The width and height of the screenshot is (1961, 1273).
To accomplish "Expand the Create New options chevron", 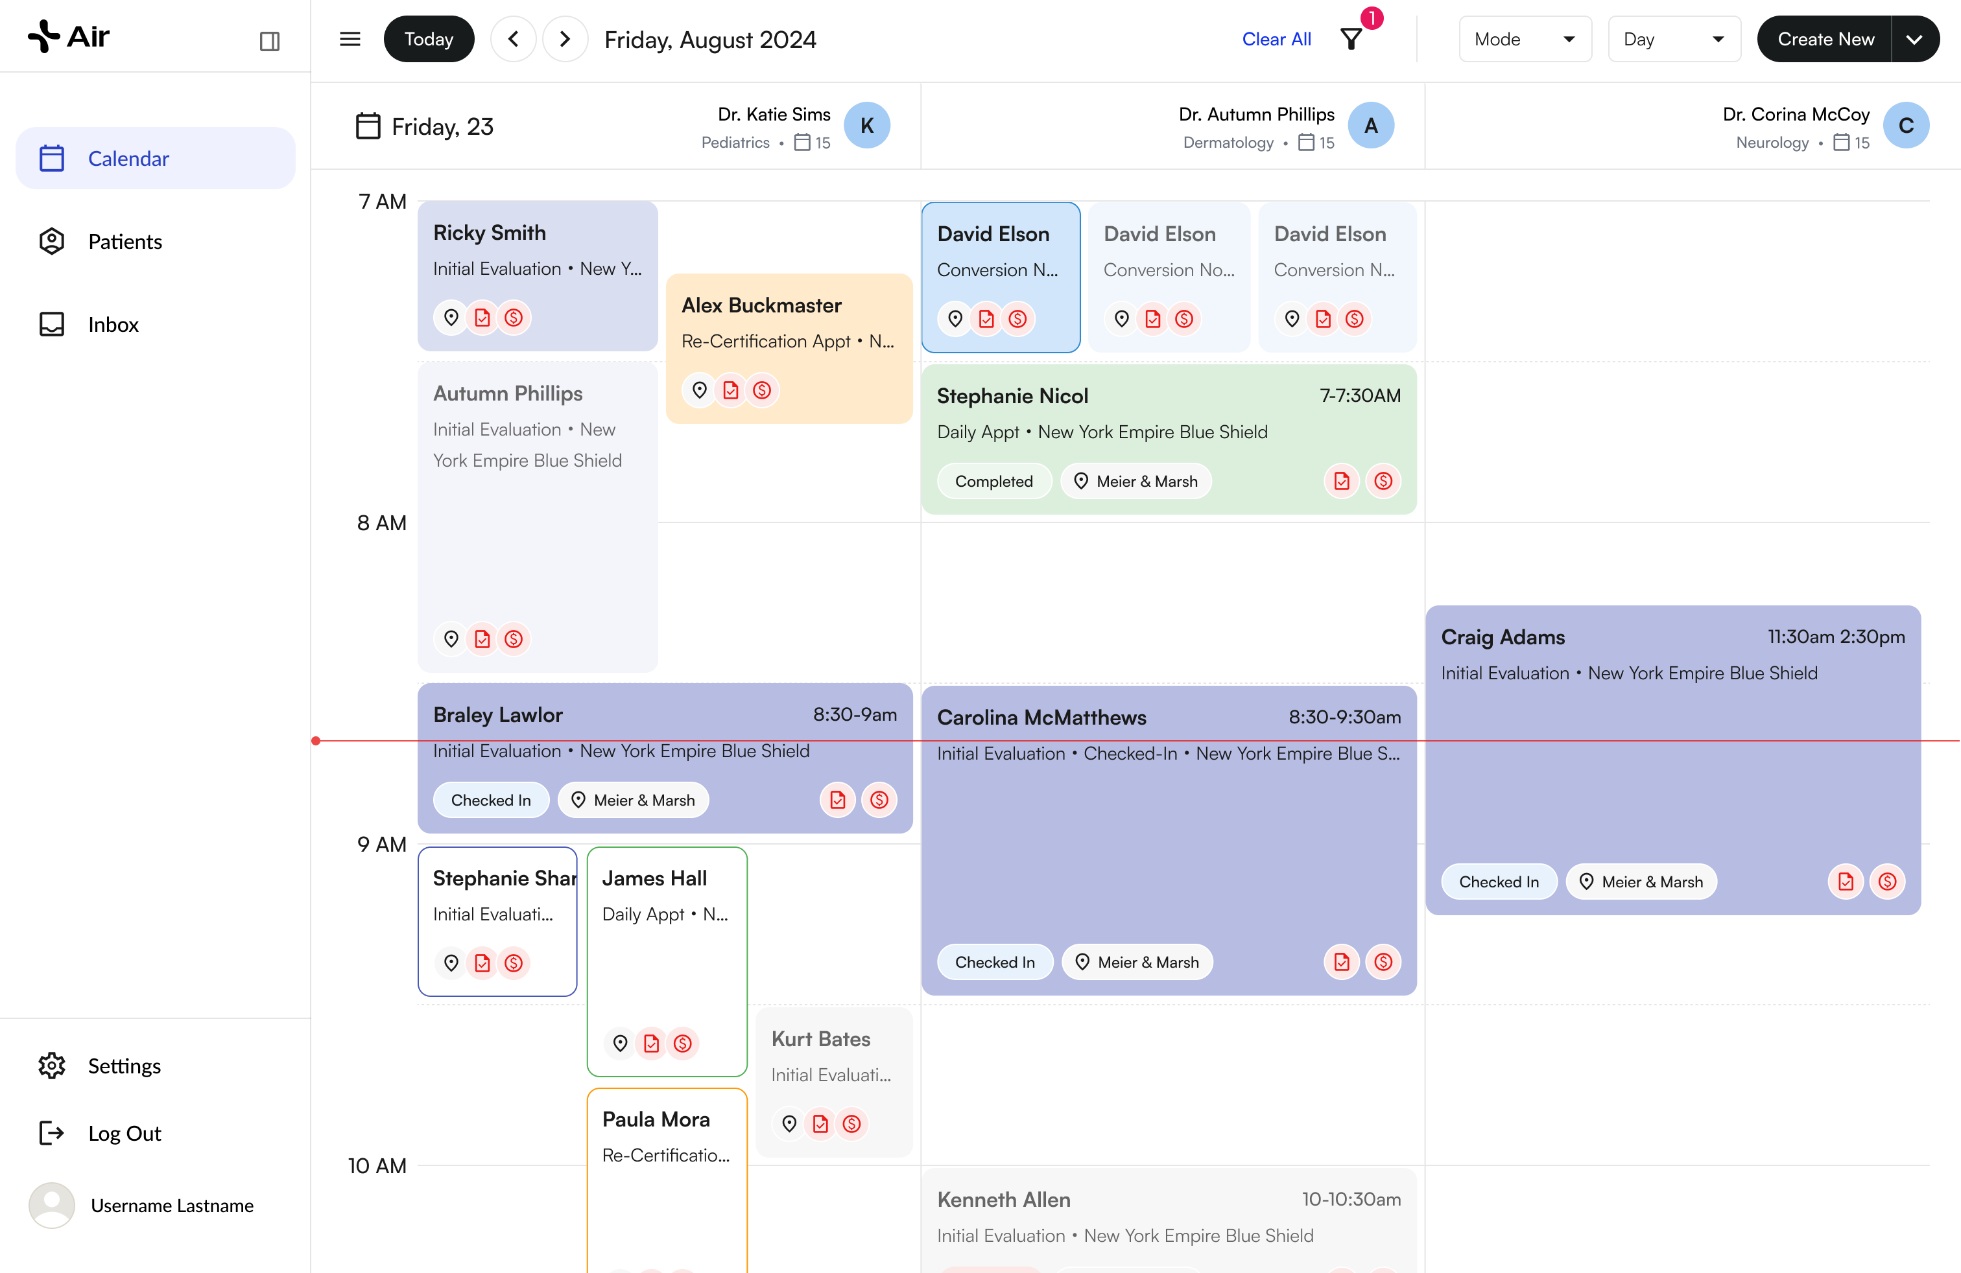I will 1916,38.
